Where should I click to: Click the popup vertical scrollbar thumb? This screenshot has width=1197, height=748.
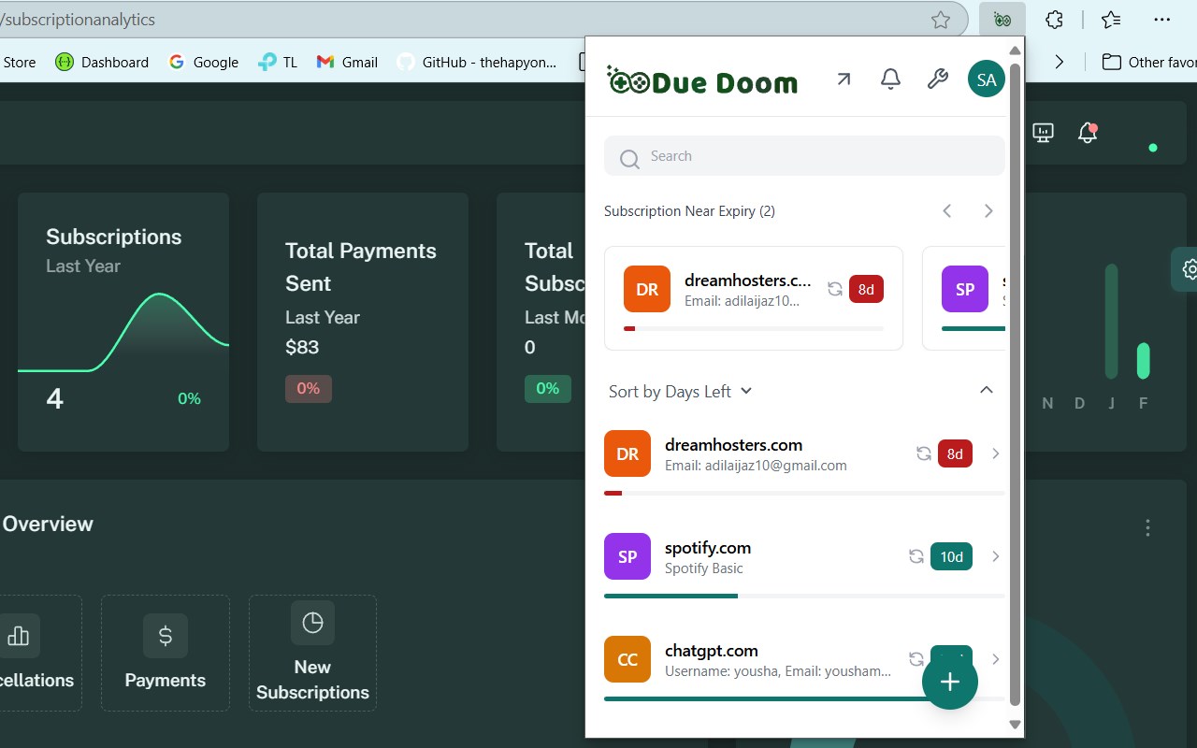(x=1015, y=383)
